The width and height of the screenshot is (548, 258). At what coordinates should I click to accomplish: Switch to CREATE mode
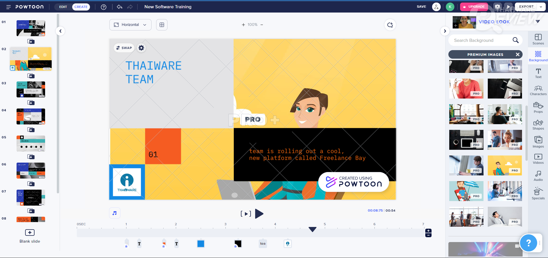[x=81, y=7]
